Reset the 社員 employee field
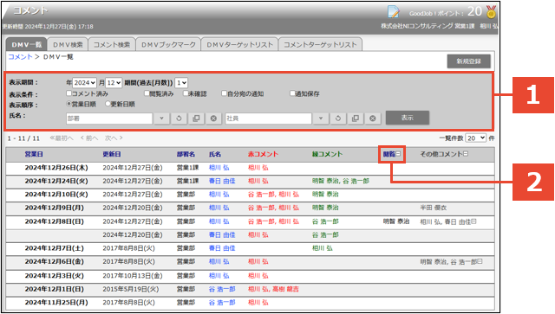 tap(338, 119)
